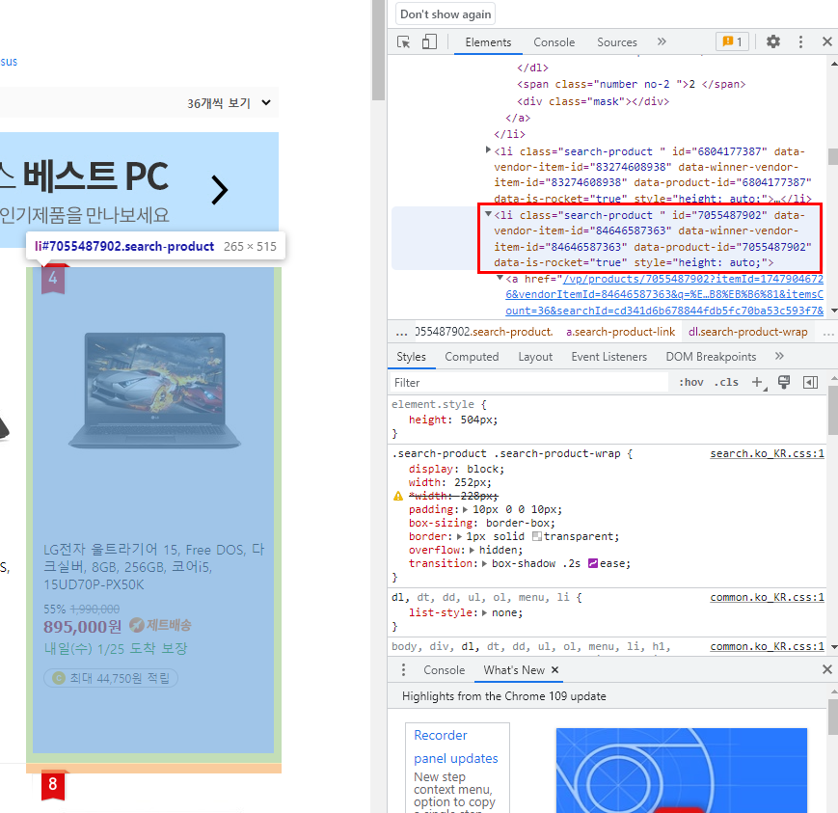The image size is (838, 813).
Task: Open DevTools three-dot customize menu
Action: pos(800,41)
